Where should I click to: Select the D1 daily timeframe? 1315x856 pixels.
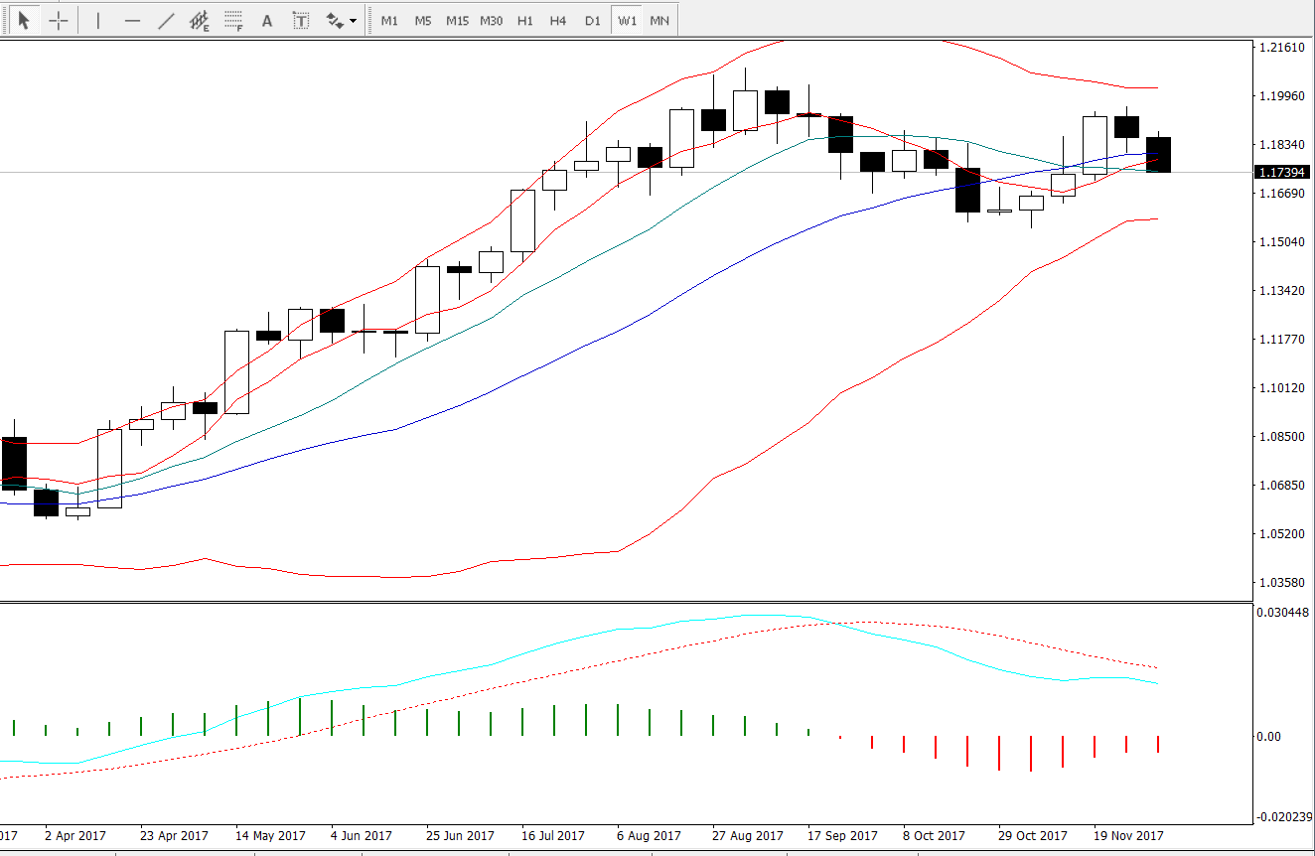[592, 20]
